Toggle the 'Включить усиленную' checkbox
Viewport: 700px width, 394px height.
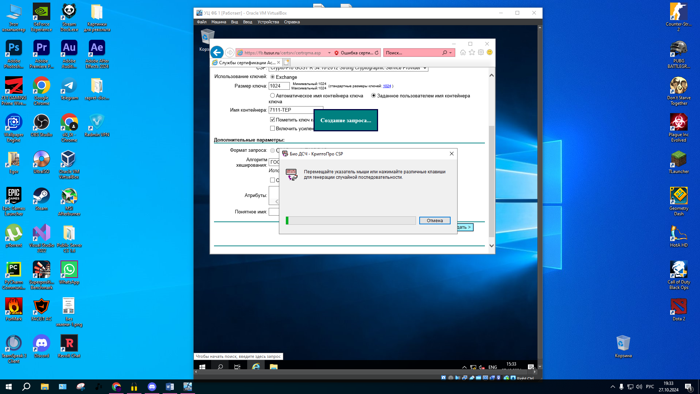point(272,128)
